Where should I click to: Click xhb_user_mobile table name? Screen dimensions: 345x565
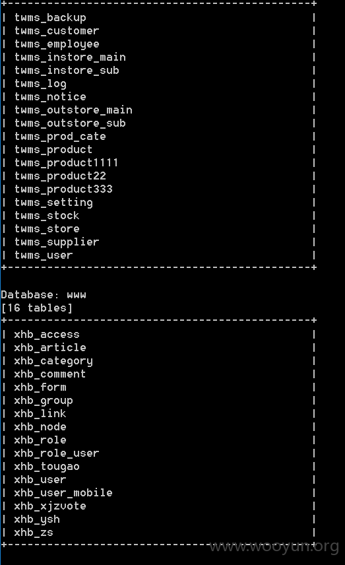coord(63,493)
